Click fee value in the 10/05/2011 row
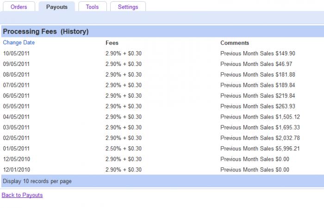 coord(124,53)
